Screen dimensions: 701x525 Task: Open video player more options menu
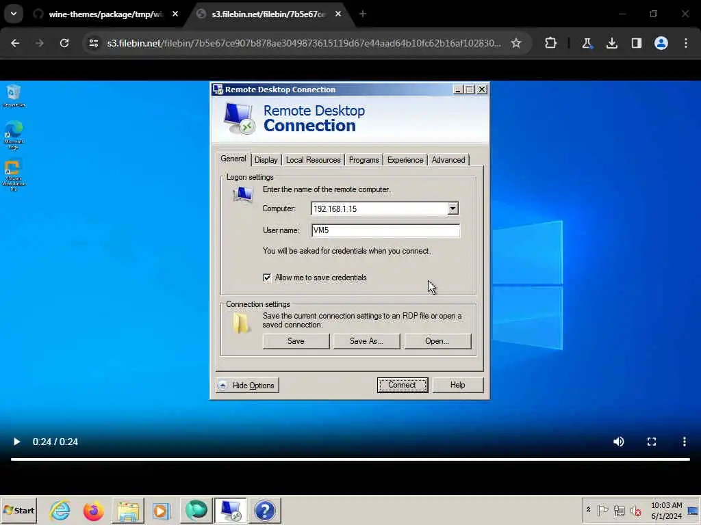tap(685, 442)
